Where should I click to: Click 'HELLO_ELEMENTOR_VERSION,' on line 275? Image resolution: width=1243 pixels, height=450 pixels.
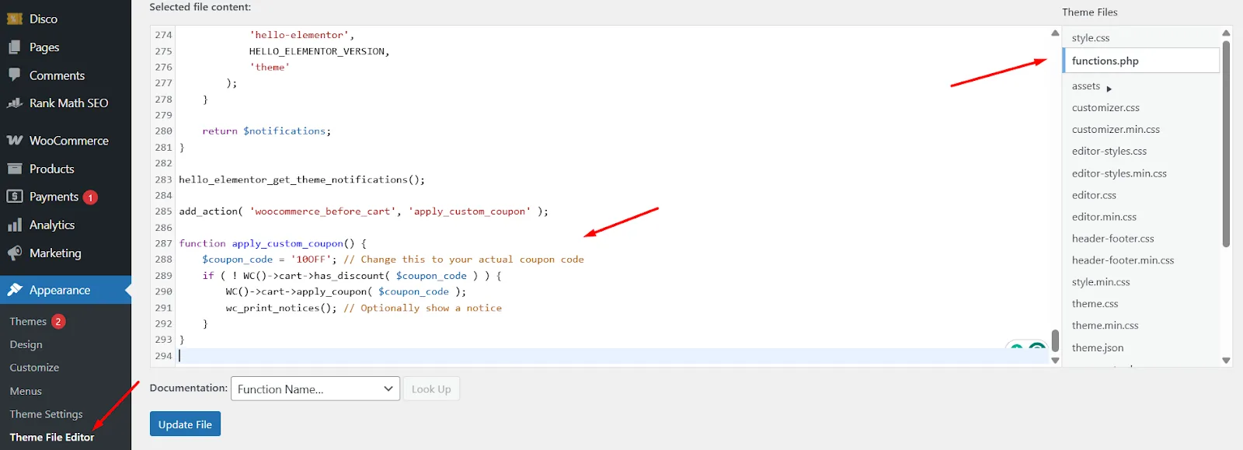click(319, 51)
